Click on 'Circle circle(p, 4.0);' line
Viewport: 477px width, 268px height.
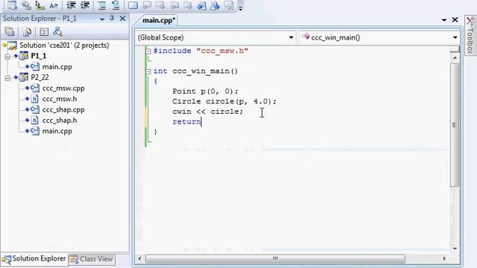(224, 101)
